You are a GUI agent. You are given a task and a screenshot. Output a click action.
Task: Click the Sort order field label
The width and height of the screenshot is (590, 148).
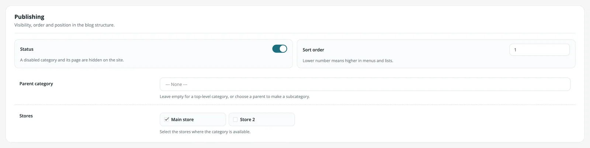[x=313, y=50]
